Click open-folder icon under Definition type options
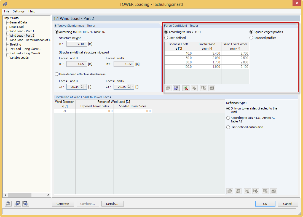 coord(230,191)
